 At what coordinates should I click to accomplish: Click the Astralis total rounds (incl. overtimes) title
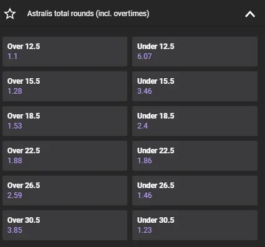coord(88,14)
